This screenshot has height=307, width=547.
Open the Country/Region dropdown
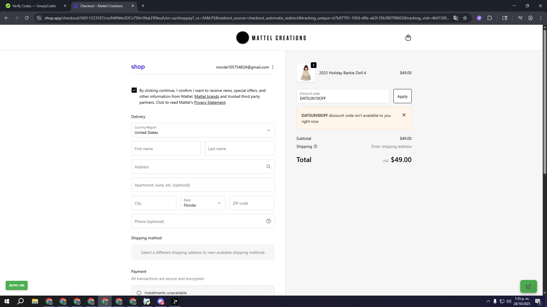pos(203,130)
